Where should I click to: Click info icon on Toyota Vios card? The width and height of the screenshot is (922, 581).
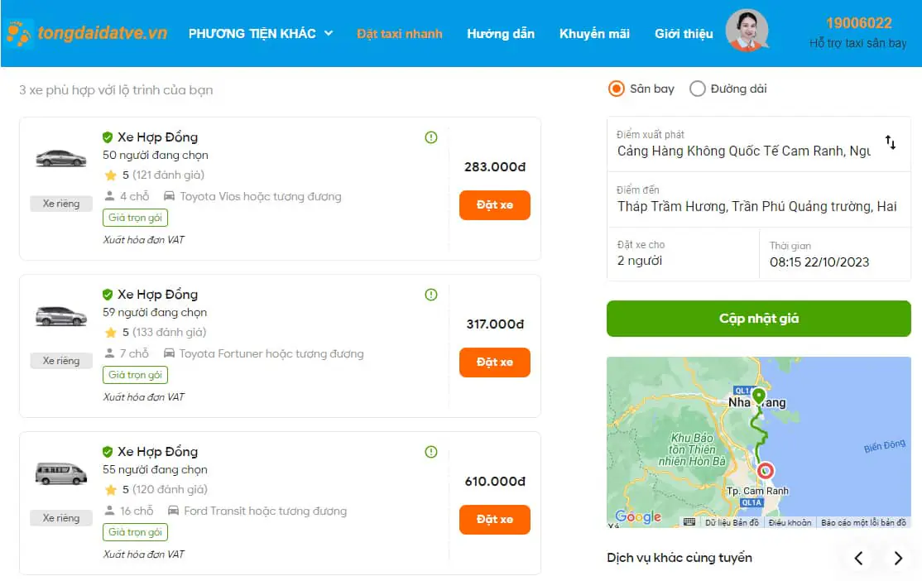coord(431,137)
